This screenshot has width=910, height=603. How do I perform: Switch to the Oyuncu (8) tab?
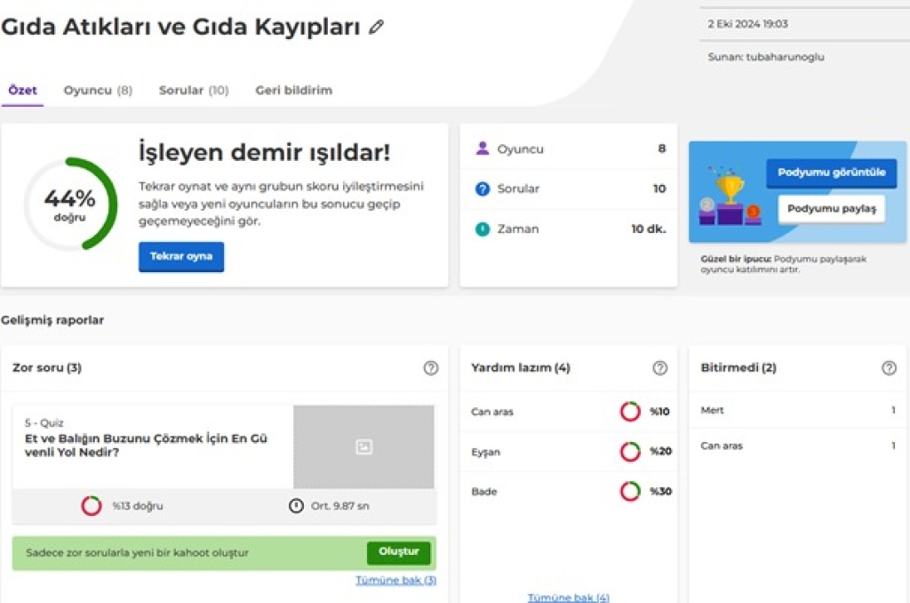coord(98,91)
